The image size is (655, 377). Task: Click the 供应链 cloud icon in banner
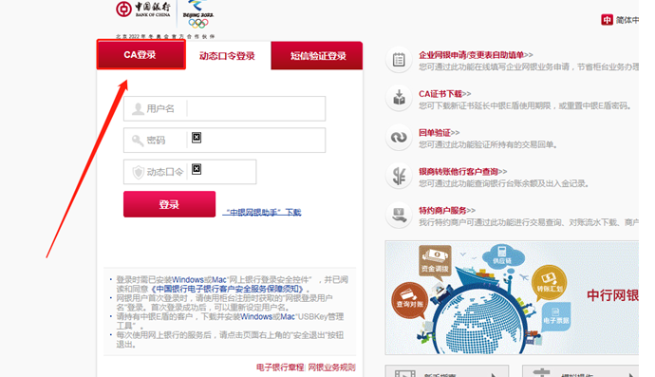click(502, 255)
